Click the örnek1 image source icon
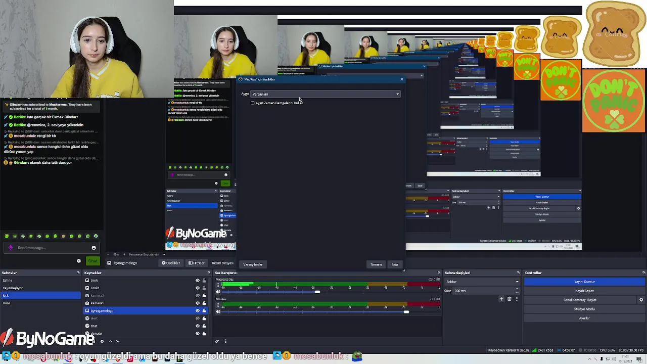Screen dimensions: 647x364 tap(87, 288)
